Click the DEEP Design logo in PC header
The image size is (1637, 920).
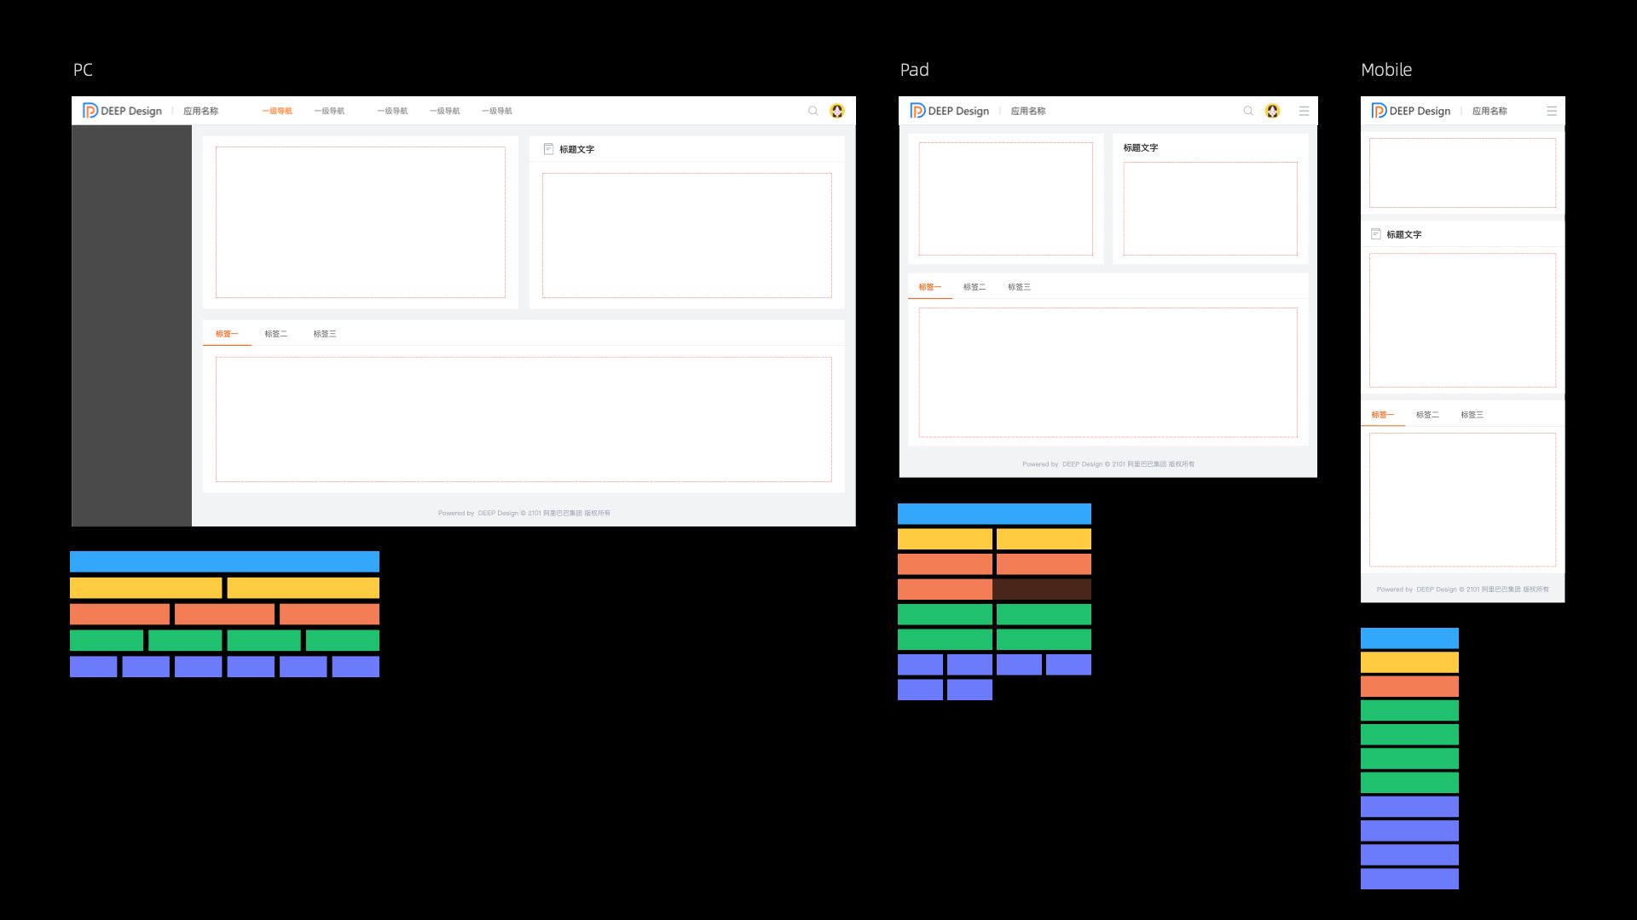[x=122, y=111]
